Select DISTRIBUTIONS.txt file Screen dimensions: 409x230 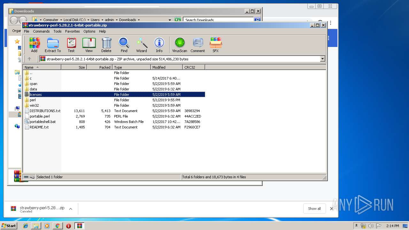pyautogui.click(x=114, y=111)
